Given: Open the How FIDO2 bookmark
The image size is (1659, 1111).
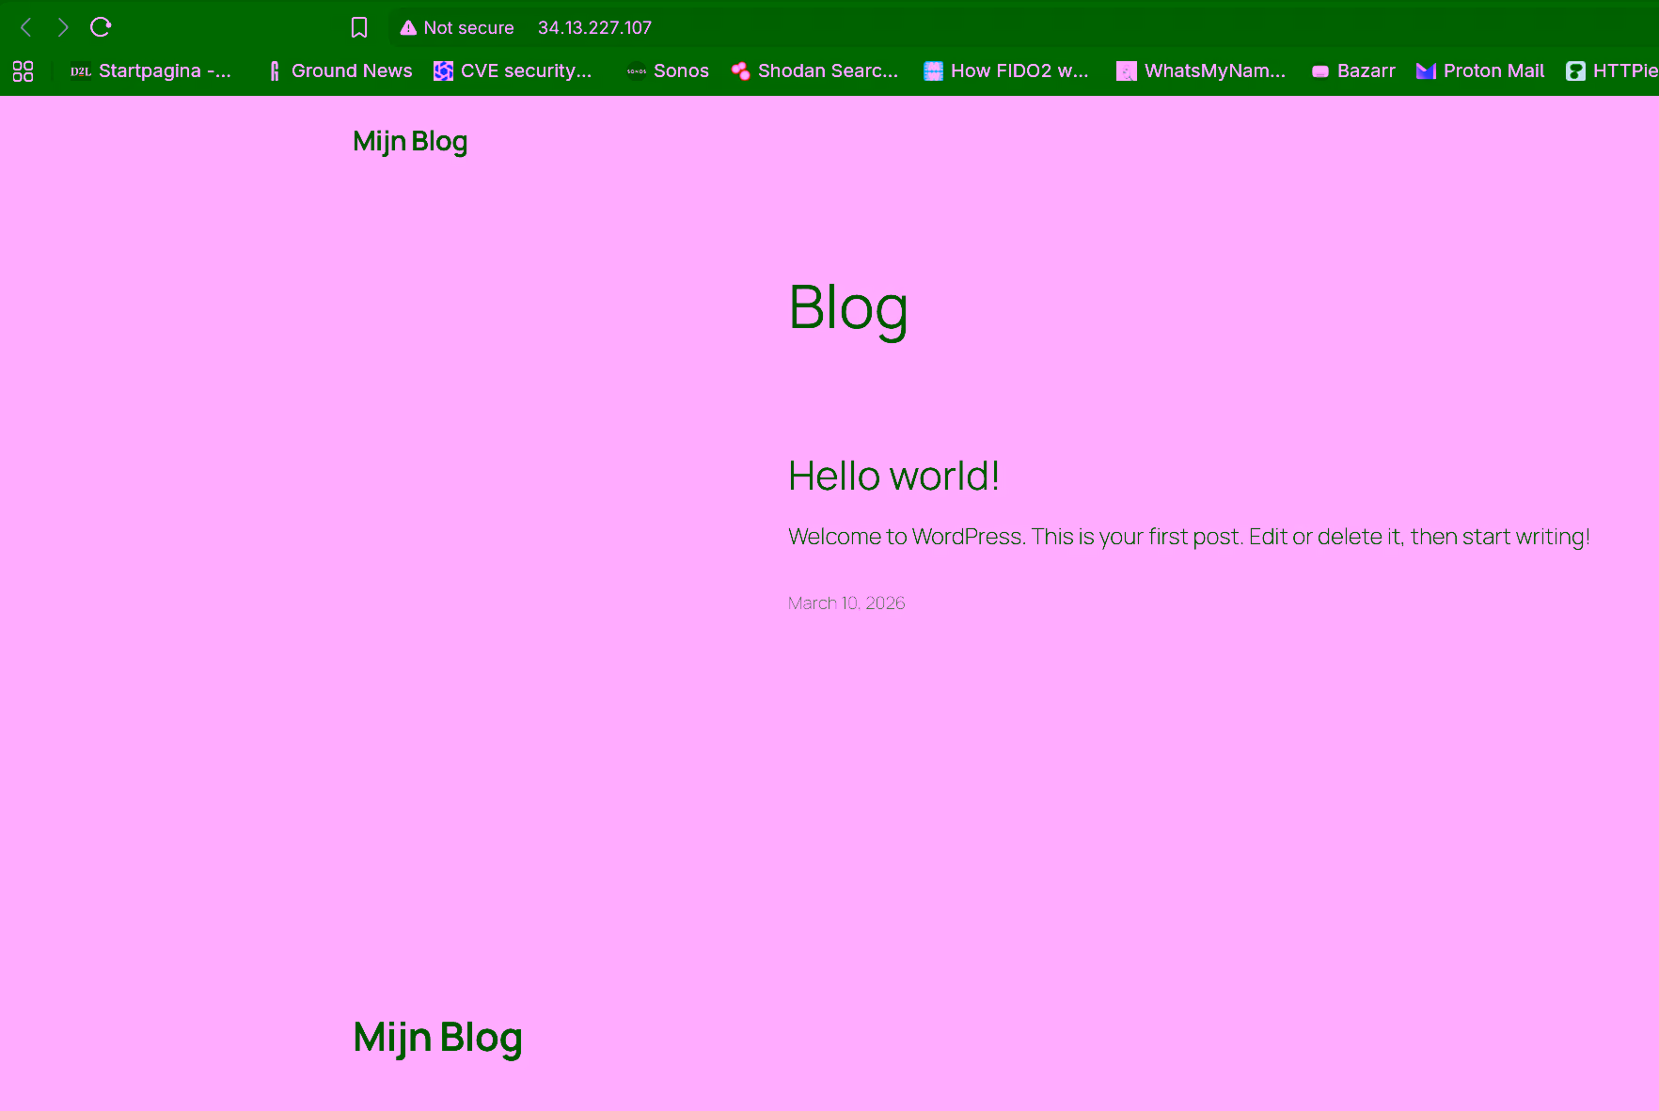Looking at the screenshot, I should click(x=1006, y=70).
